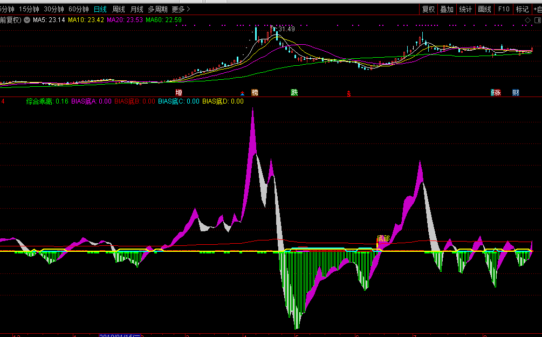Click the 增 event marker icon
The width and height of the screenshot is (542, 337).
coord(179,93)
